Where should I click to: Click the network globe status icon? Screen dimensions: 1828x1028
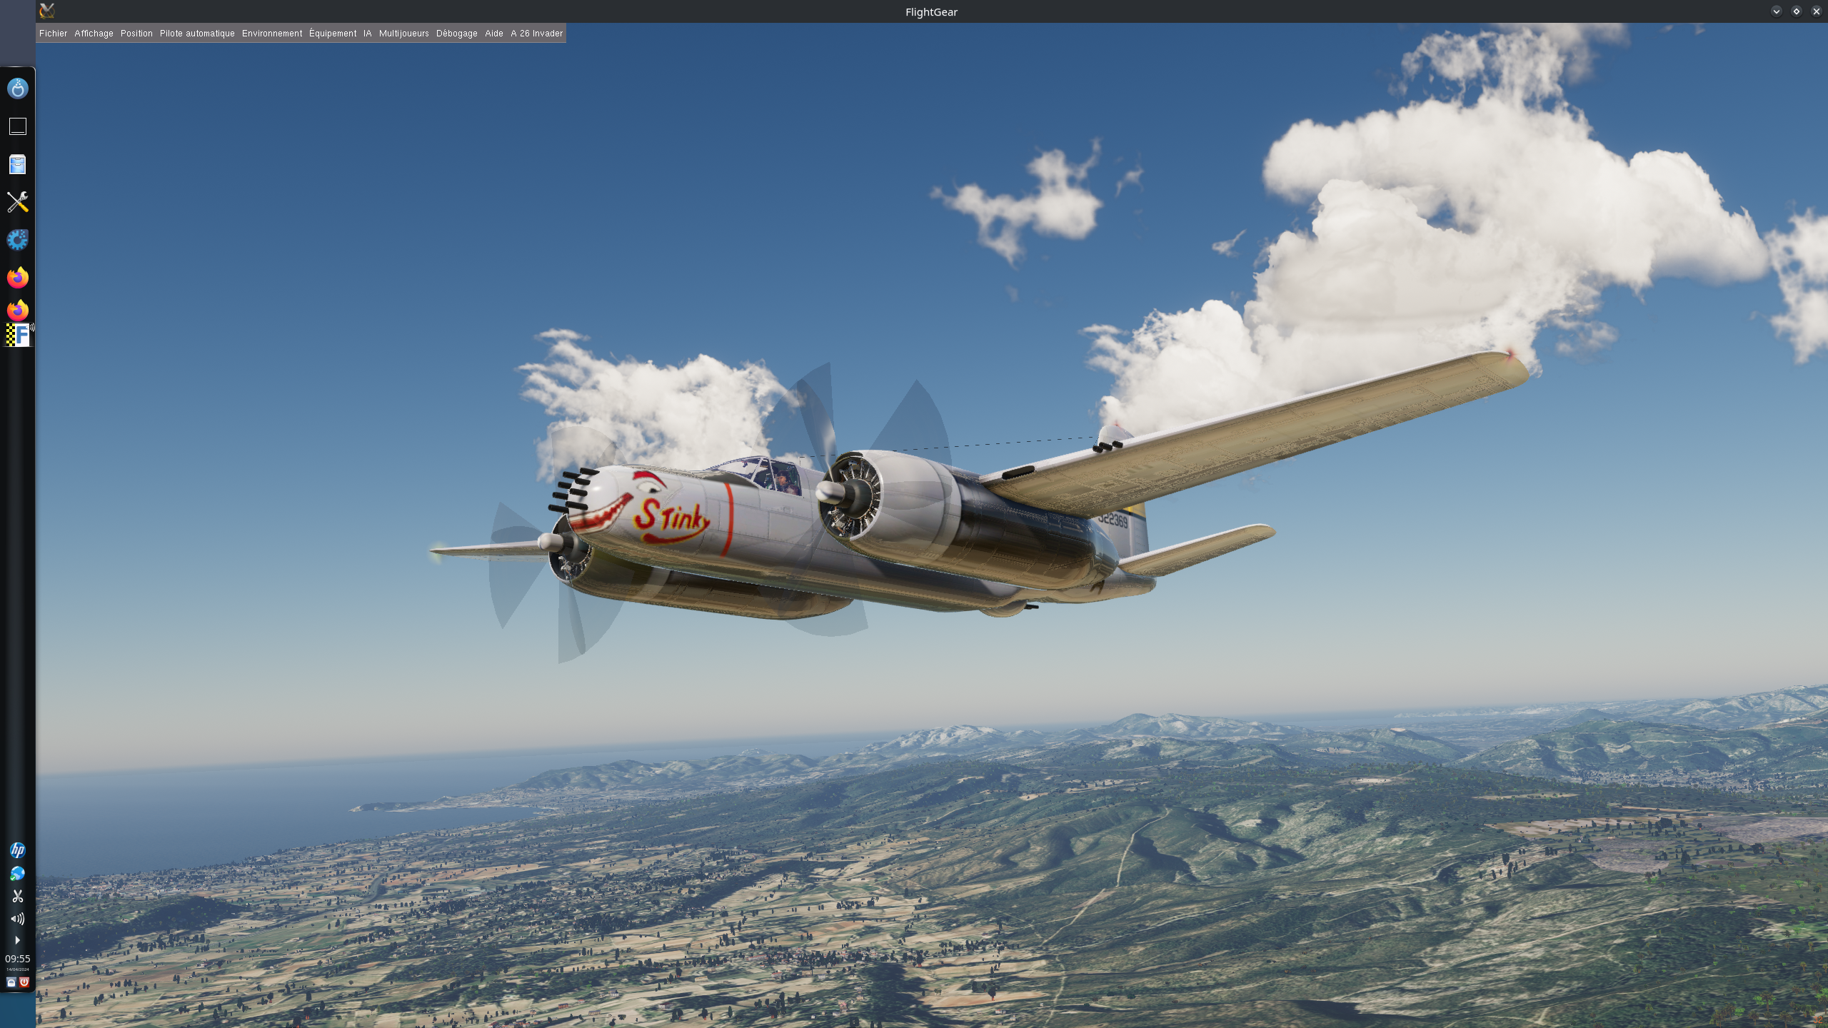pos(17,874)
